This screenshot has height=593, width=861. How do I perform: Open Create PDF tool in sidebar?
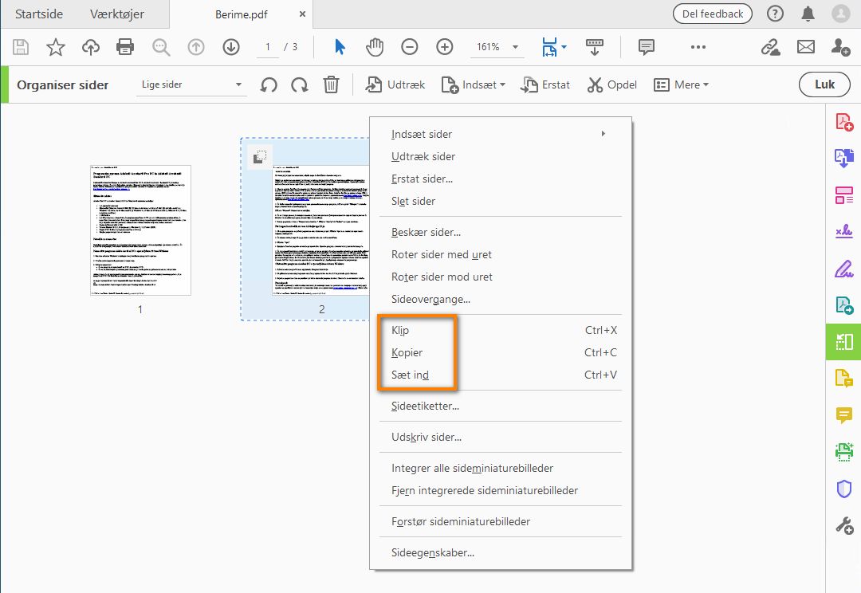pyautogui.click(x=844, y=122)
